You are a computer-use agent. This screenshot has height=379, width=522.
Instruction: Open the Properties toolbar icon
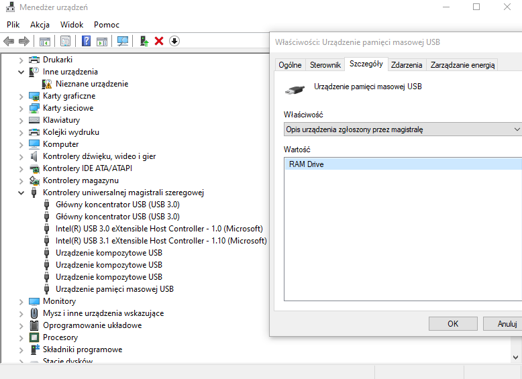tap(65, 42)
